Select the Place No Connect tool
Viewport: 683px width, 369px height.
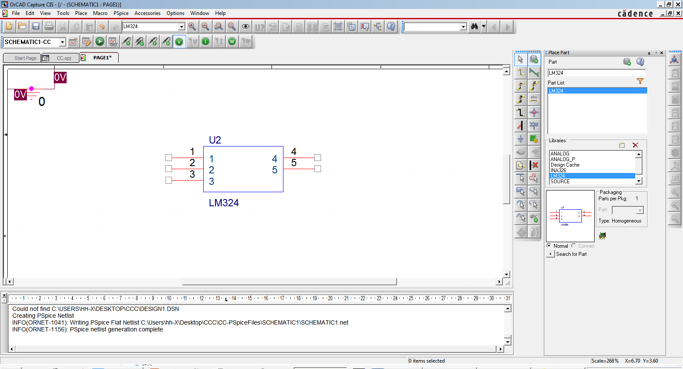(534, 165)
